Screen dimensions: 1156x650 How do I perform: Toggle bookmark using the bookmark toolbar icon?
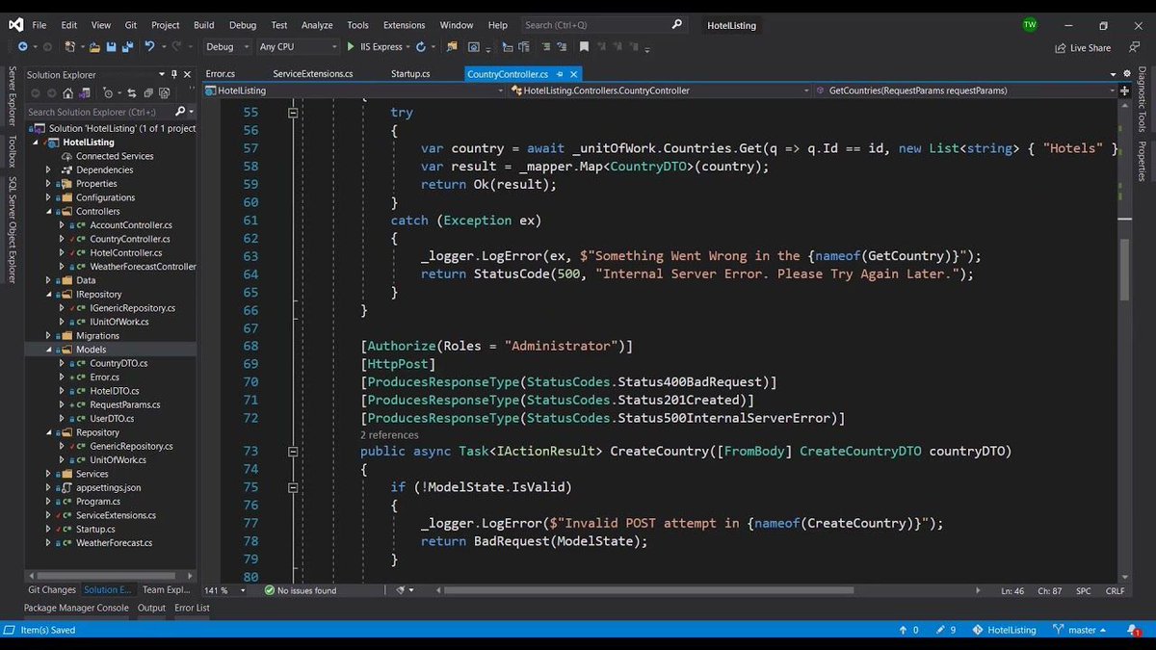coord(584,46)
